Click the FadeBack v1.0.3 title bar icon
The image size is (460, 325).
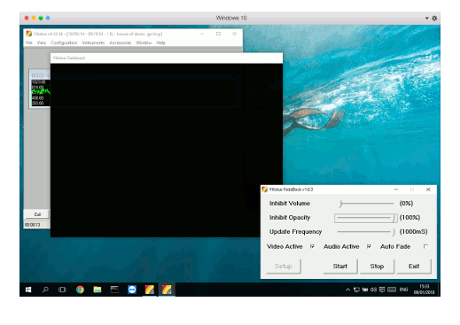point(265,190)
